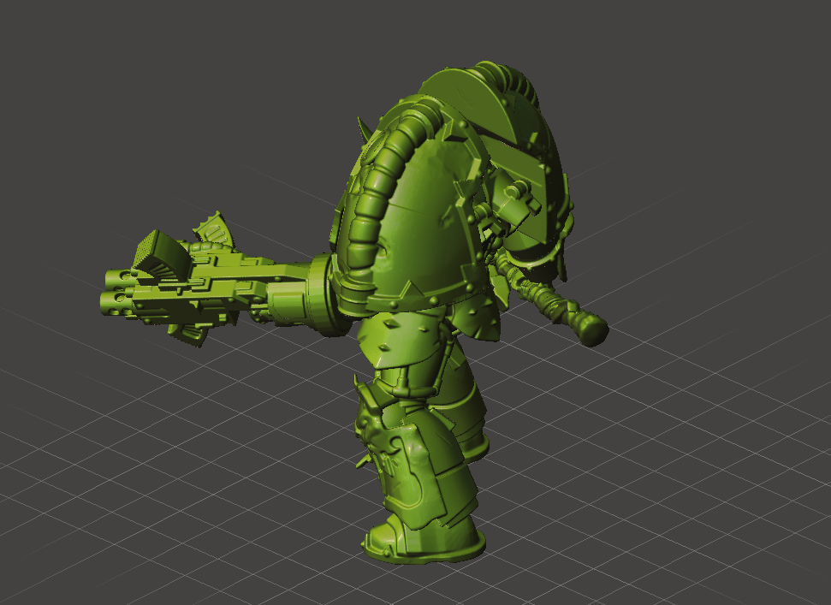Click the mace head behind the figure

(x=591, y=329)
